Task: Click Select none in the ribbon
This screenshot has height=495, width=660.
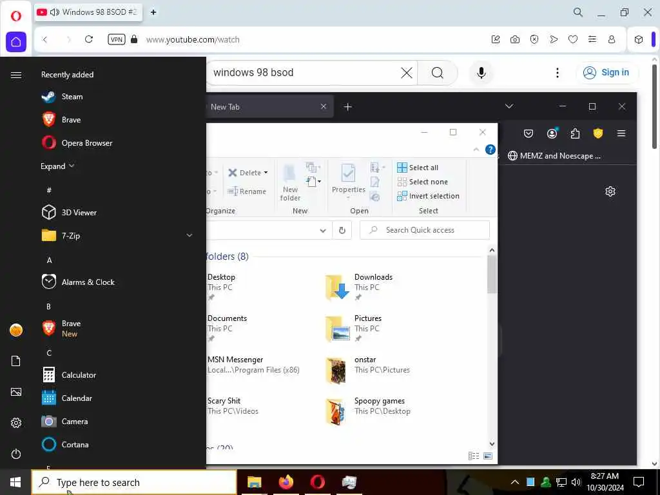Action: tap(423, 182)
